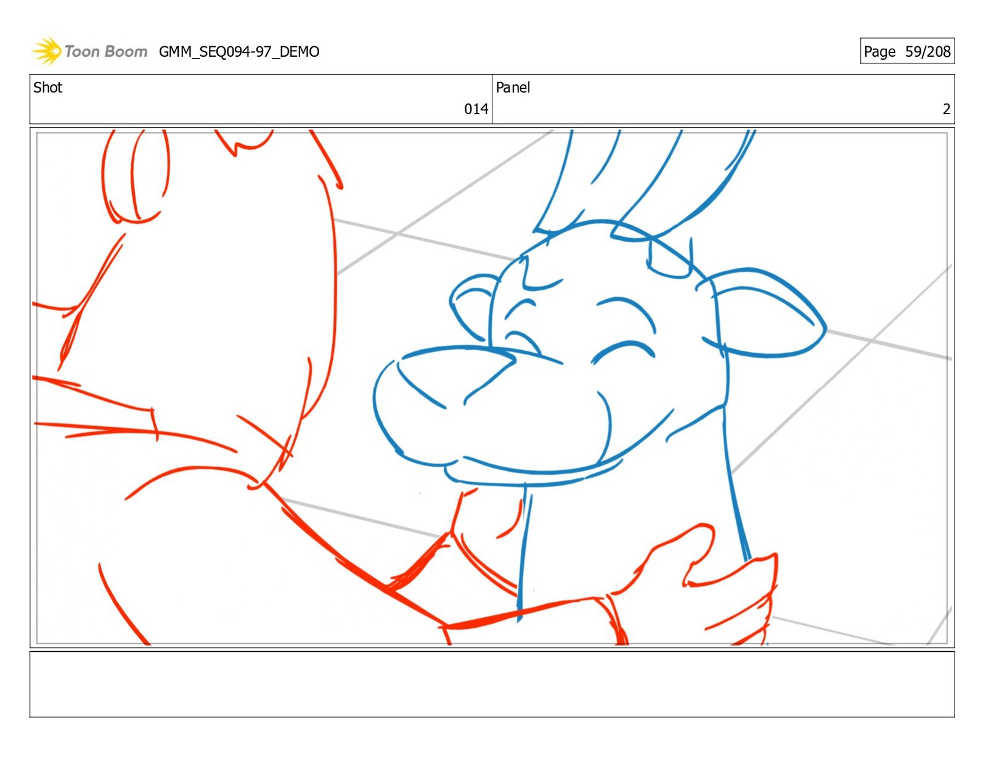The width and height of the screenshot is (986, 762).
Task: Click the Toon Boom logo
Action: tap(89, 51)
